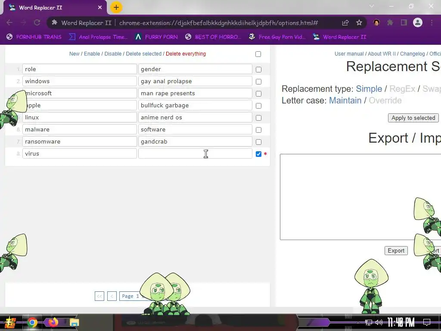
Task: Check the box for the windows row
Action: coord(258,81)
